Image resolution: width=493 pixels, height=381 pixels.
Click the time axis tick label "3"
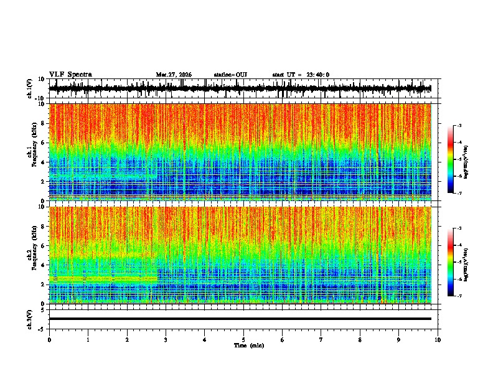[x=166, y=340]
